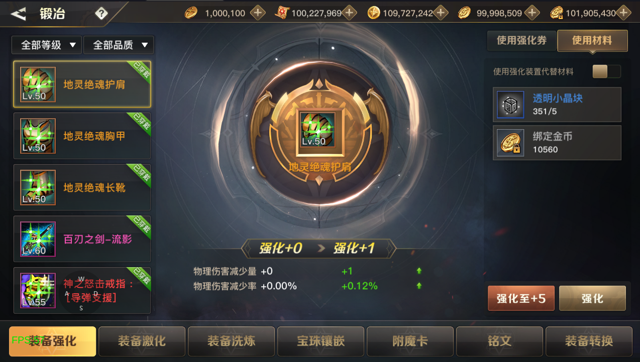Tap plus icon next to 109,727,242 currency
Image resolution: width=640 pixels, height=362 pixels.
(441, 13)
